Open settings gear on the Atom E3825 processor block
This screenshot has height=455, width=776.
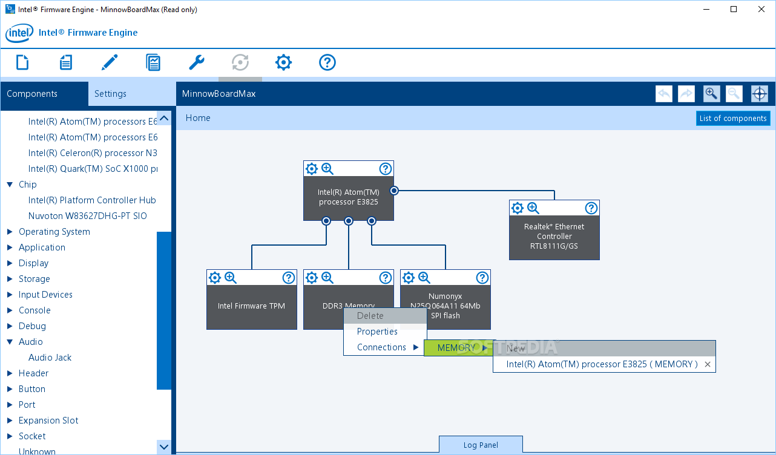312,169
